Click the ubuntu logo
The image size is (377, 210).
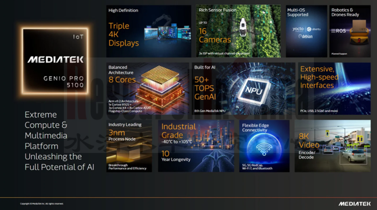[x=314, y=29]
